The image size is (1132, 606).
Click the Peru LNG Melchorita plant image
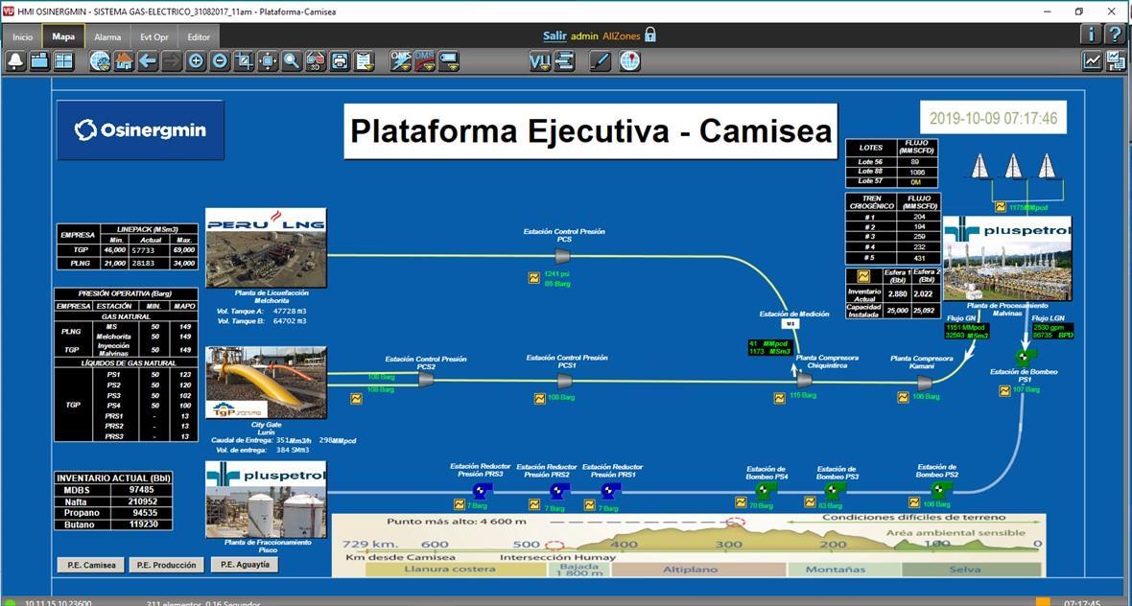(266, 247)
